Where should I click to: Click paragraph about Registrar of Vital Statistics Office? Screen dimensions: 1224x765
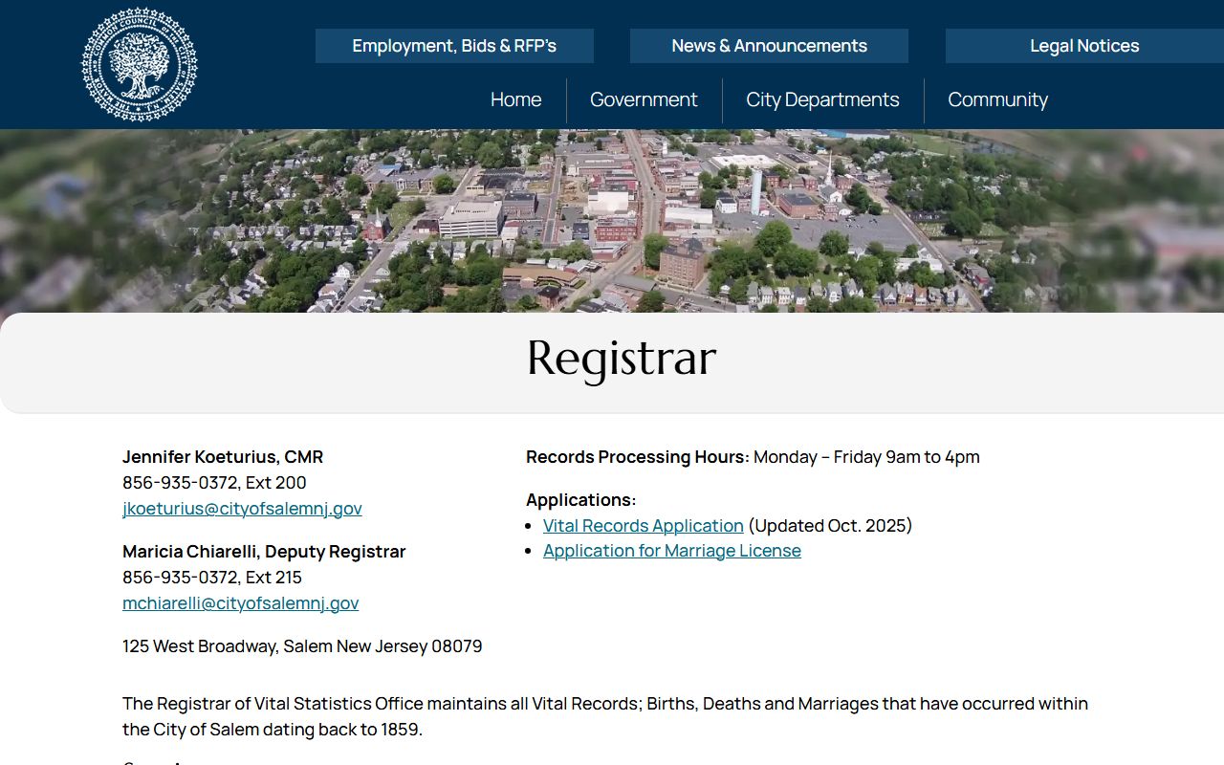pos(605,716)
